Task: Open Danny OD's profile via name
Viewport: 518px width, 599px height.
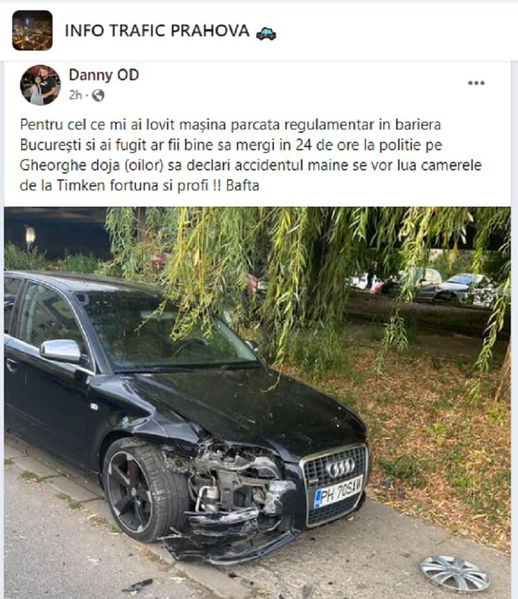Action: tap(104, 75)
